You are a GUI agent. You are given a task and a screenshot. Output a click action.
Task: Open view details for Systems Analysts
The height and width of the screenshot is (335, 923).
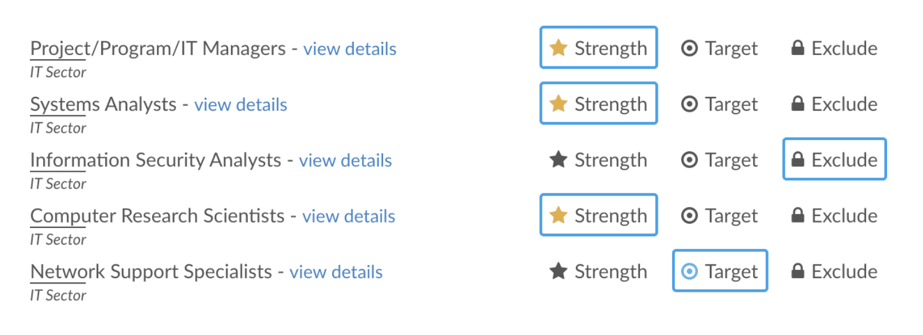pyautogui.click(x=241, y=105)
